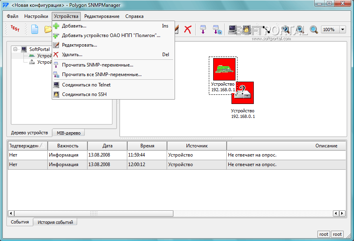Screen dimensions: 354x241
Task: Switch to События tab
Action: pos(20,222)
